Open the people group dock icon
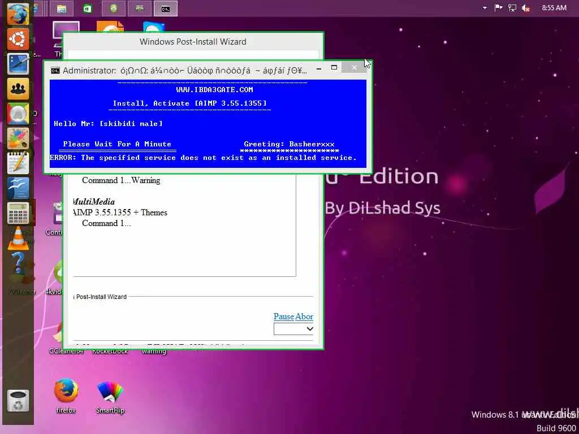The image size is (579, 434). pyautogui.click(x=18, y=89)
